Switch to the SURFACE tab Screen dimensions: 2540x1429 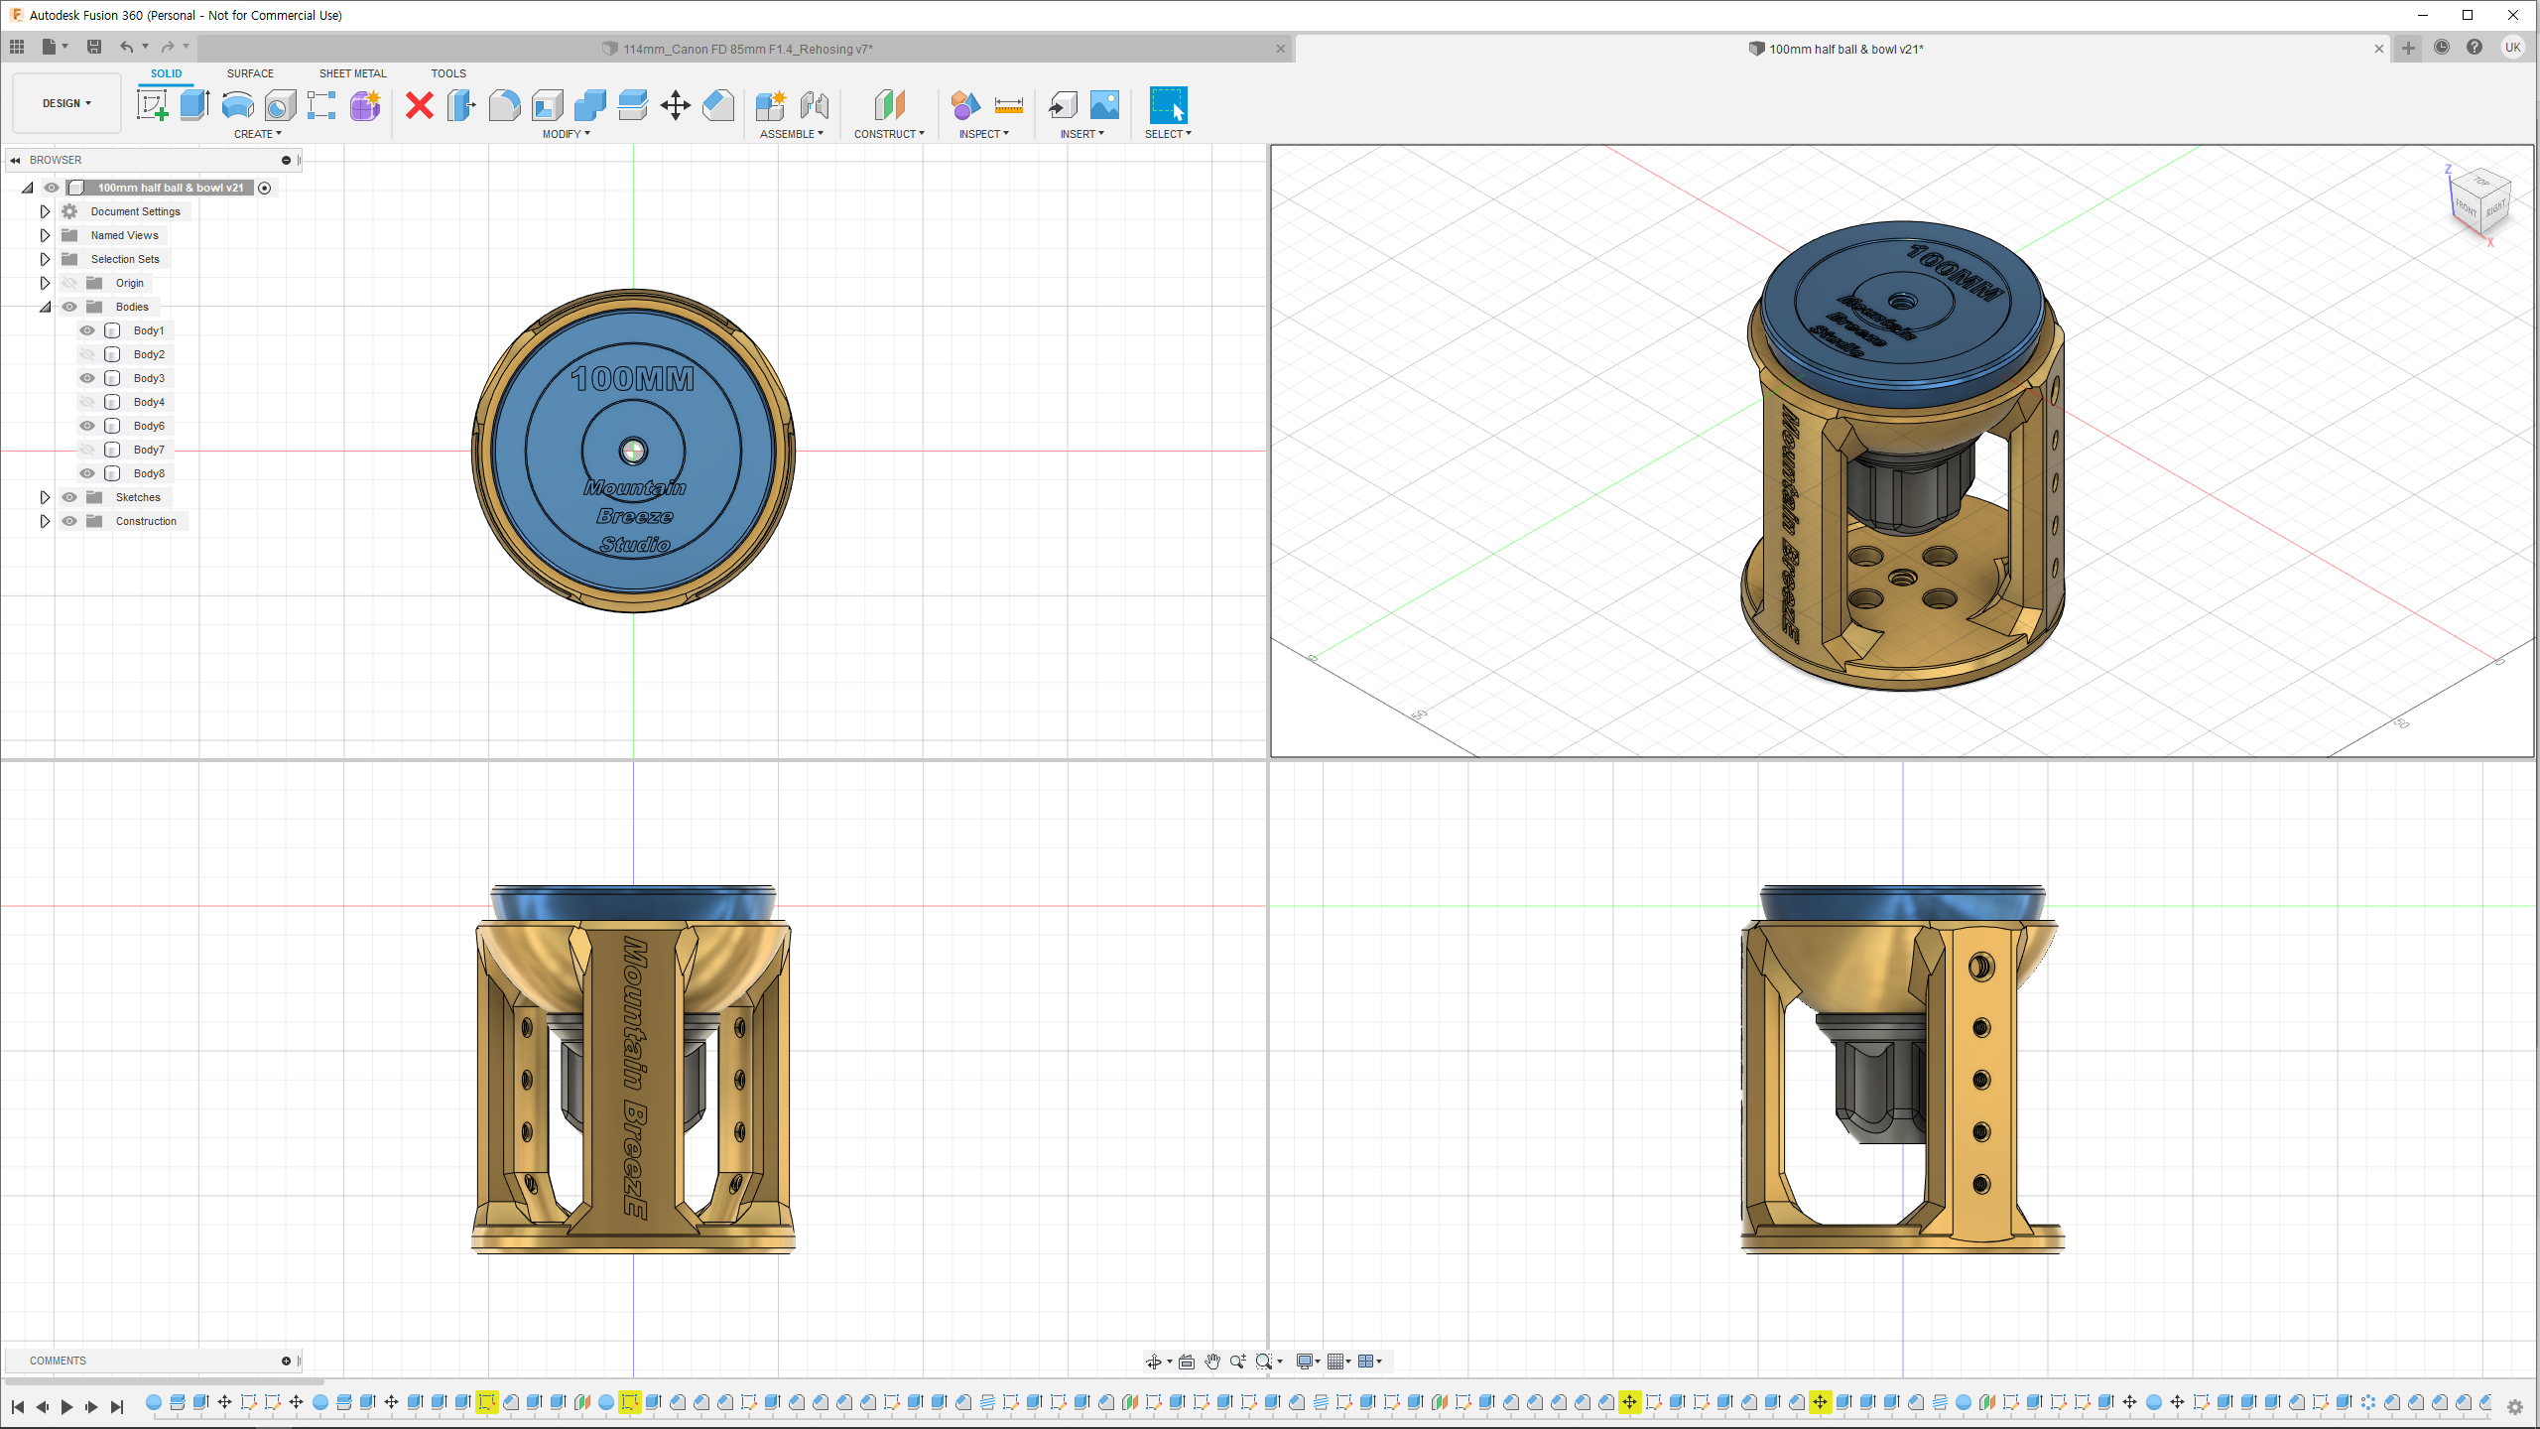[x=250, y=73]
